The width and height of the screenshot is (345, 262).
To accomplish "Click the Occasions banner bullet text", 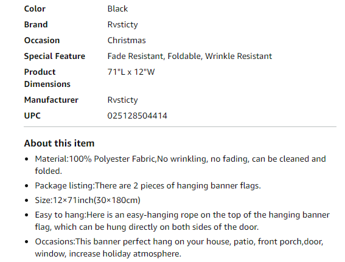I will (x=179, y=247).
